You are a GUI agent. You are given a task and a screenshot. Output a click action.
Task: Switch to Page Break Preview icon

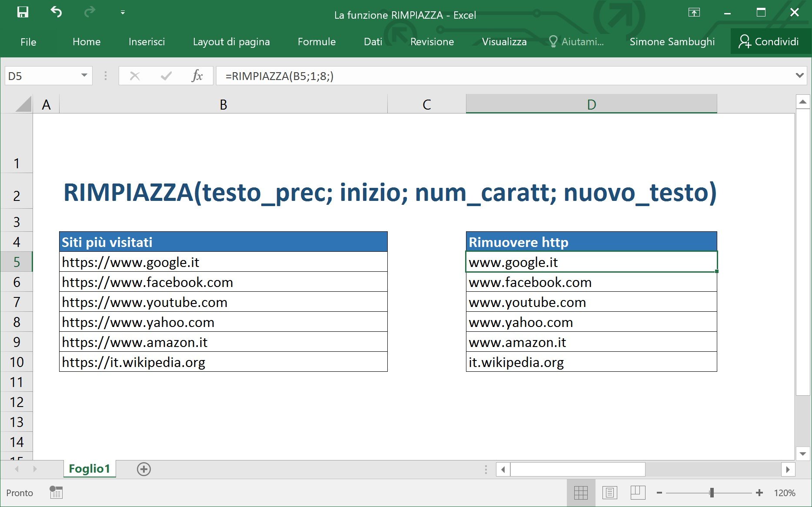point(638,493)
